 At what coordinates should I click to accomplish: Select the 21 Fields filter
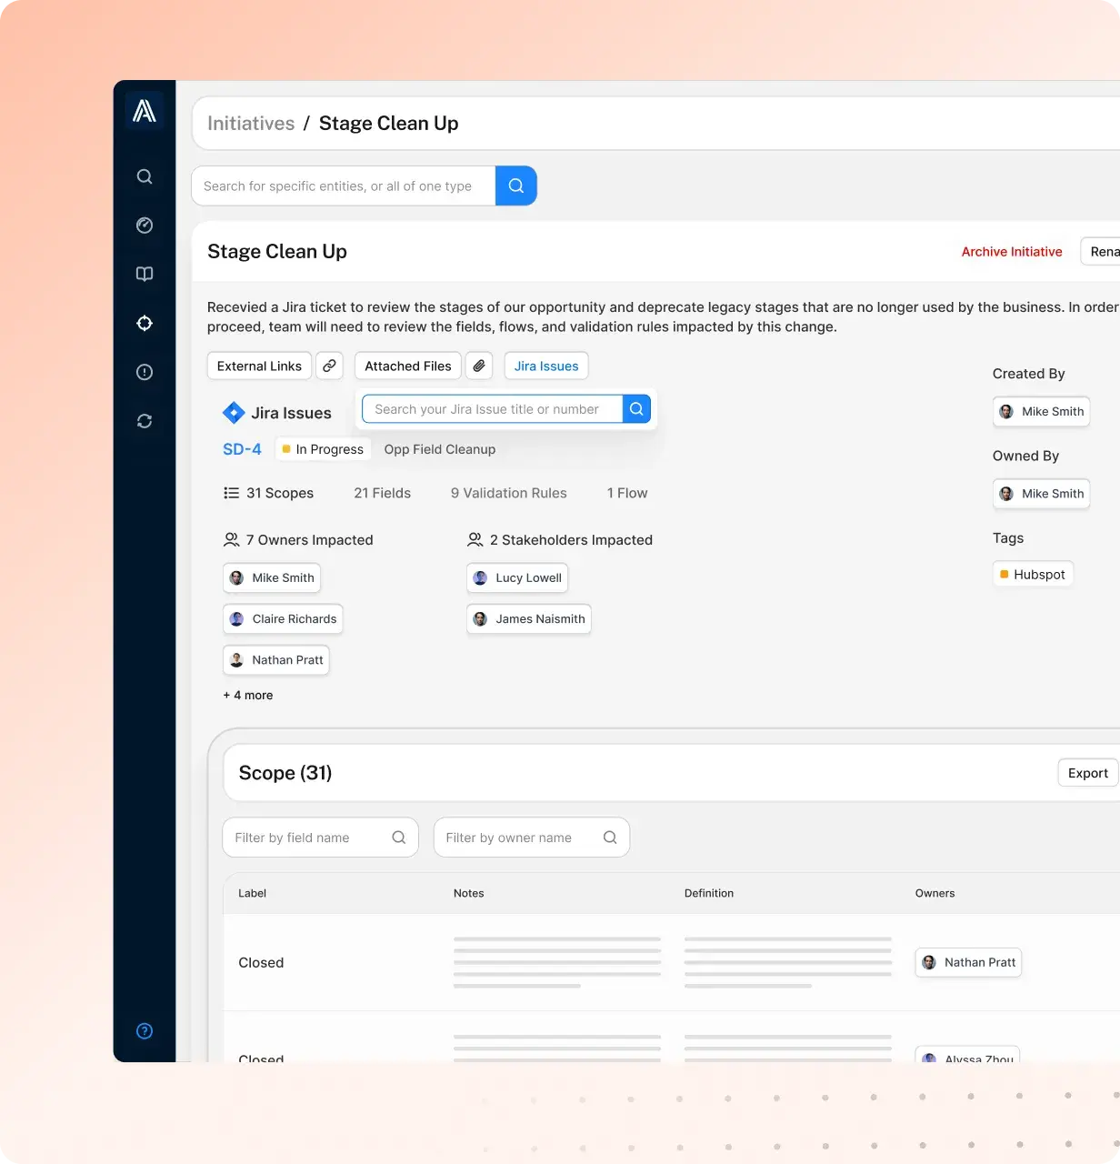click(x=382, y=493)
